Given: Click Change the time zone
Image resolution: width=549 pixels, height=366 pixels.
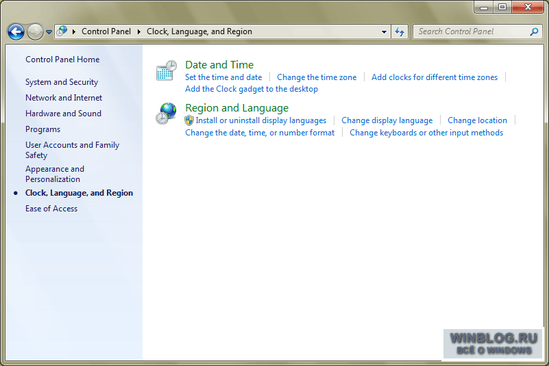Looking at the screenshot, I should coord(317,77).
